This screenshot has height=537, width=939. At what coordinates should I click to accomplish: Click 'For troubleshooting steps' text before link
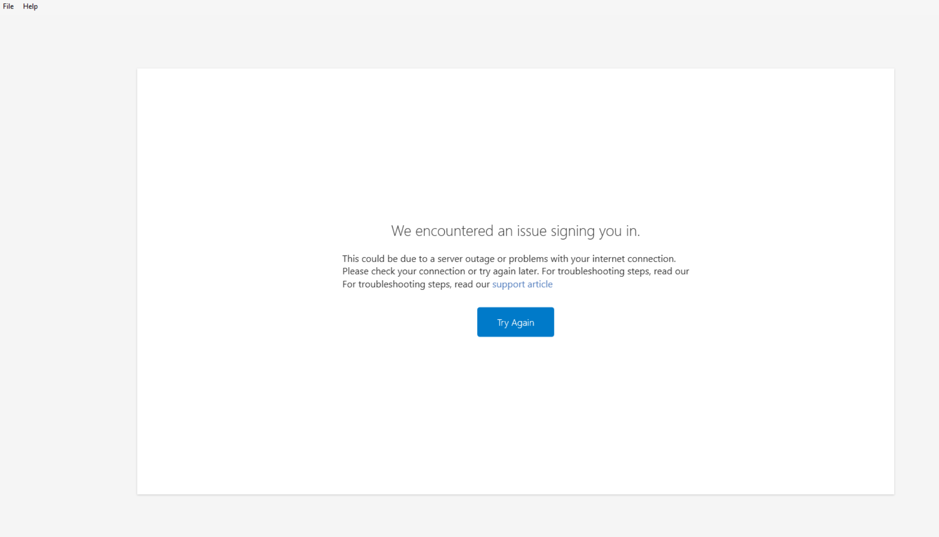coord(415,284)
